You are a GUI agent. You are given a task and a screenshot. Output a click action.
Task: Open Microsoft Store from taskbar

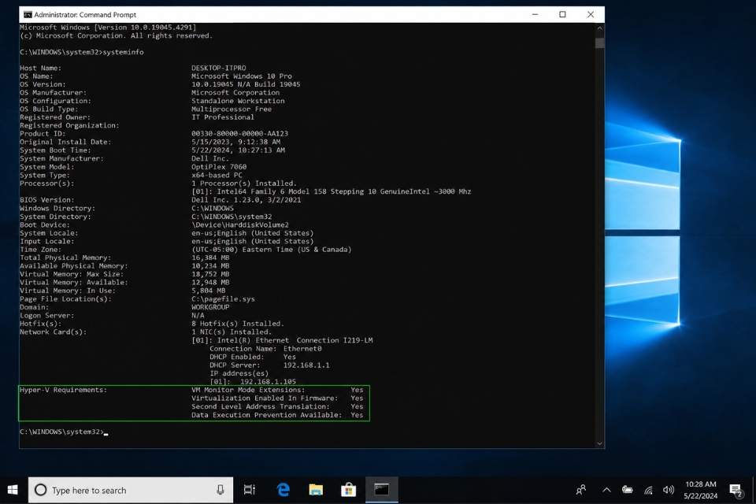(x=348, y=490)
